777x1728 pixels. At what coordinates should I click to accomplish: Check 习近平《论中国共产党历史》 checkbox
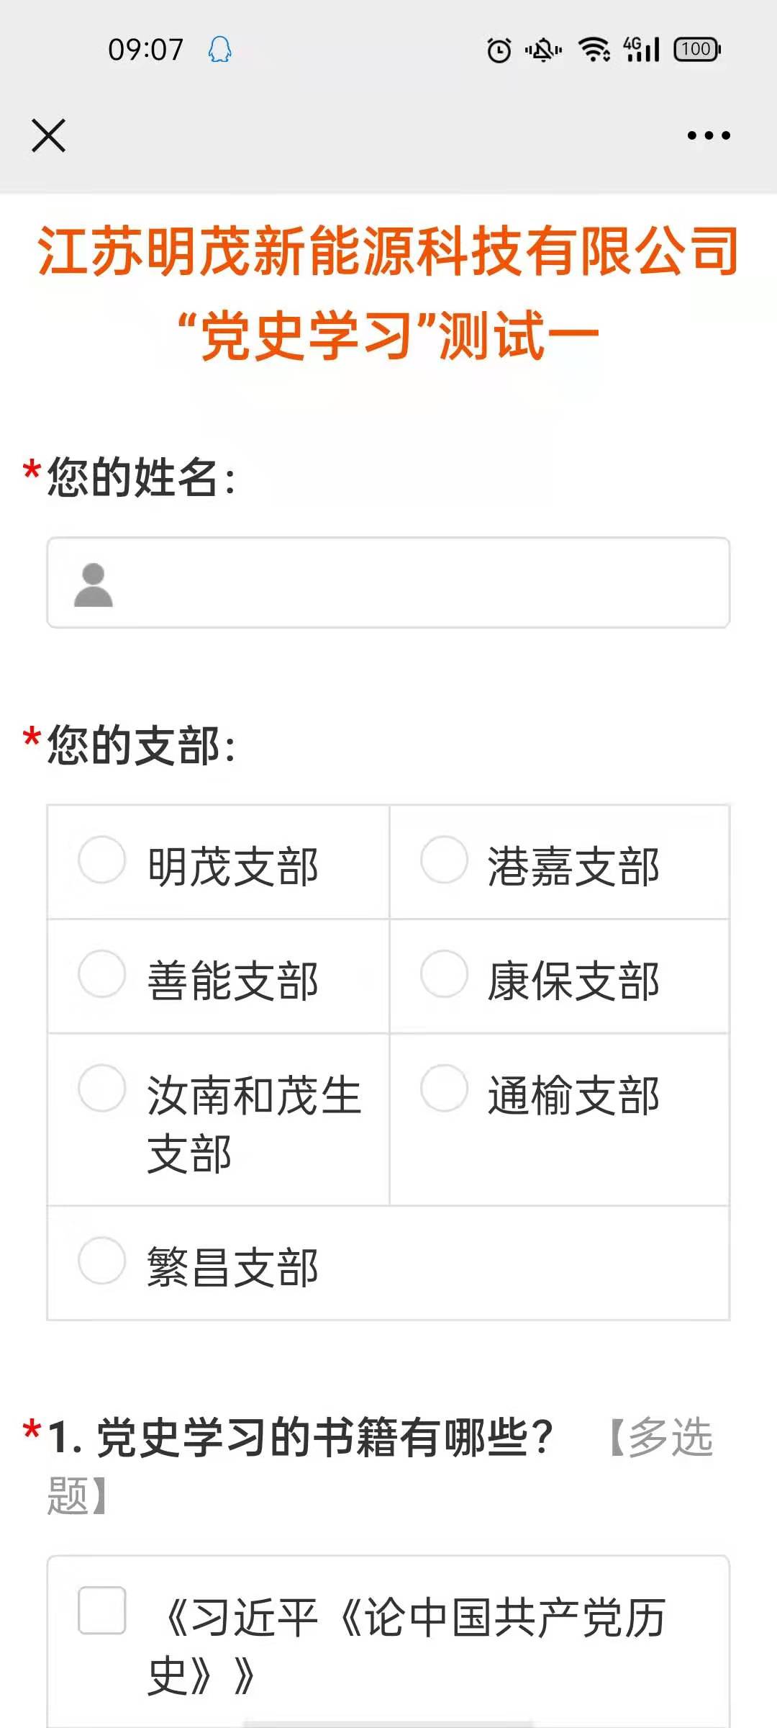[x=102, y=1610]
